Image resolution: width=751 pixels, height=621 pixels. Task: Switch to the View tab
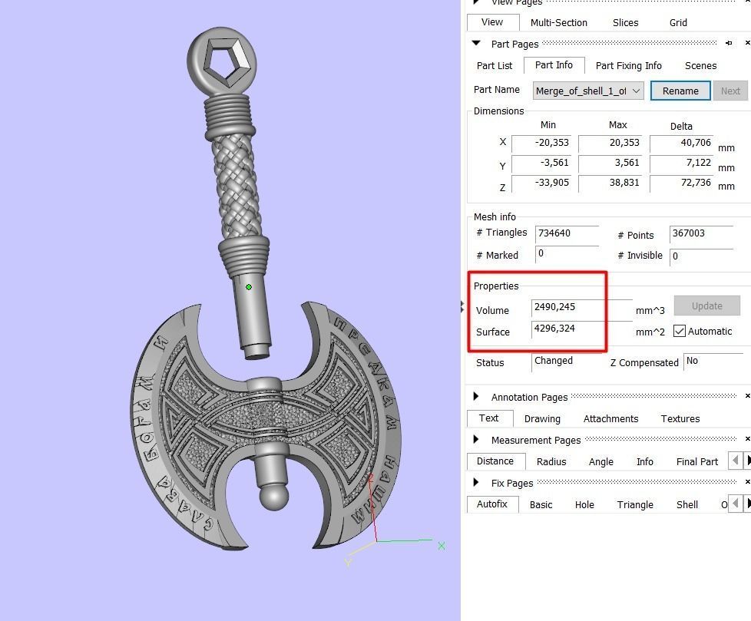492,22
